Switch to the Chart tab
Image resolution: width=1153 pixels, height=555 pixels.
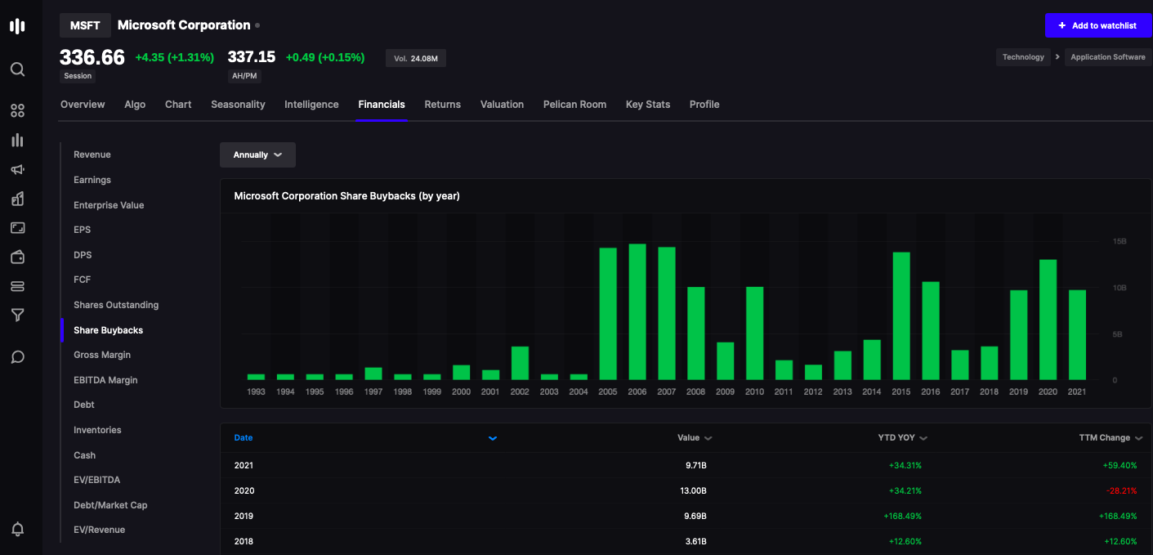[178, 105]
